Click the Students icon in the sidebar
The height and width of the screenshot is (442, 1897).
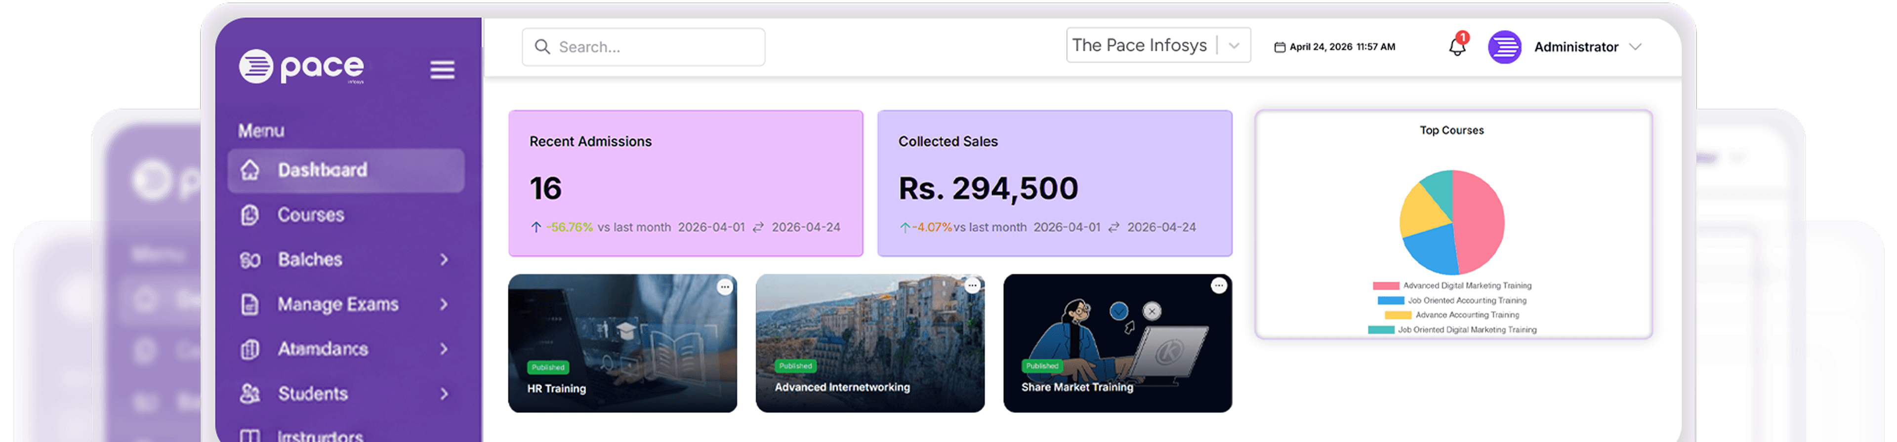coord(249,394)
